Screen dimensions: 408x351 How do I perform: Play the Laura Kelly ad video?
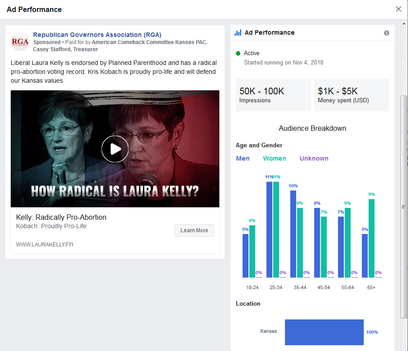pyautogui.click(x=115, y=149)
